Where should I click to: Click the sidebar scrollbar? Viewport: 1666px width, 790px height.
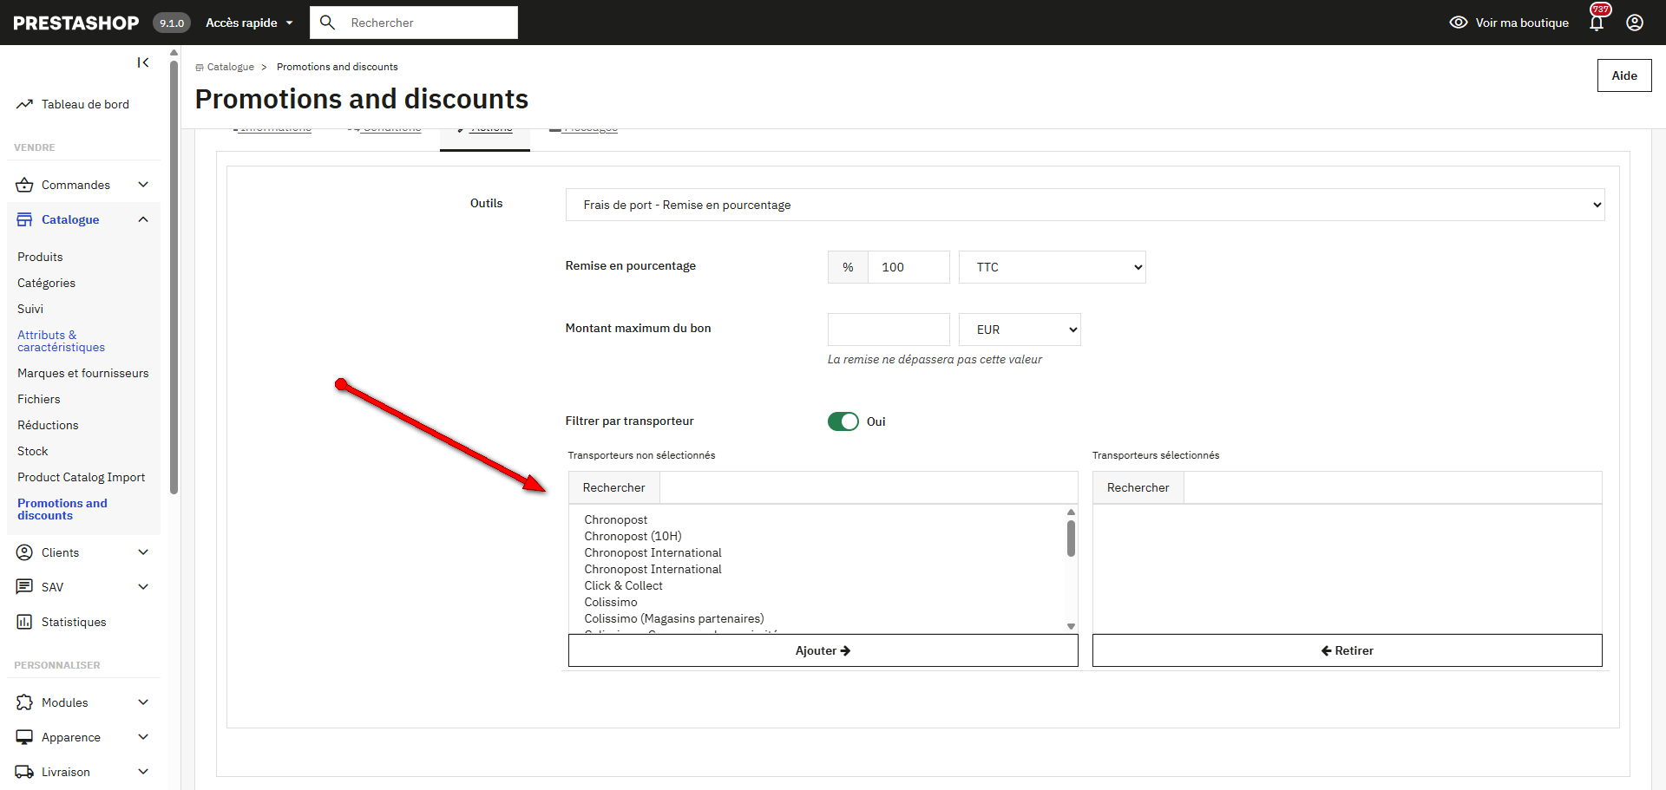174,277
